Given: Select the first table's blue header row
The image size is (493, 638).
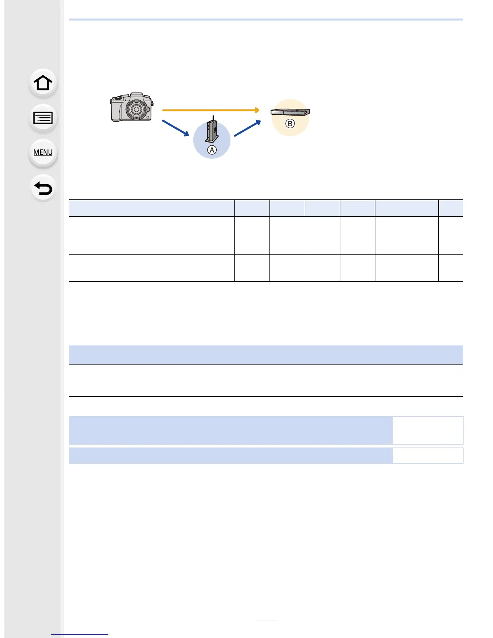Looking at the screenshot, I should 266,208.
